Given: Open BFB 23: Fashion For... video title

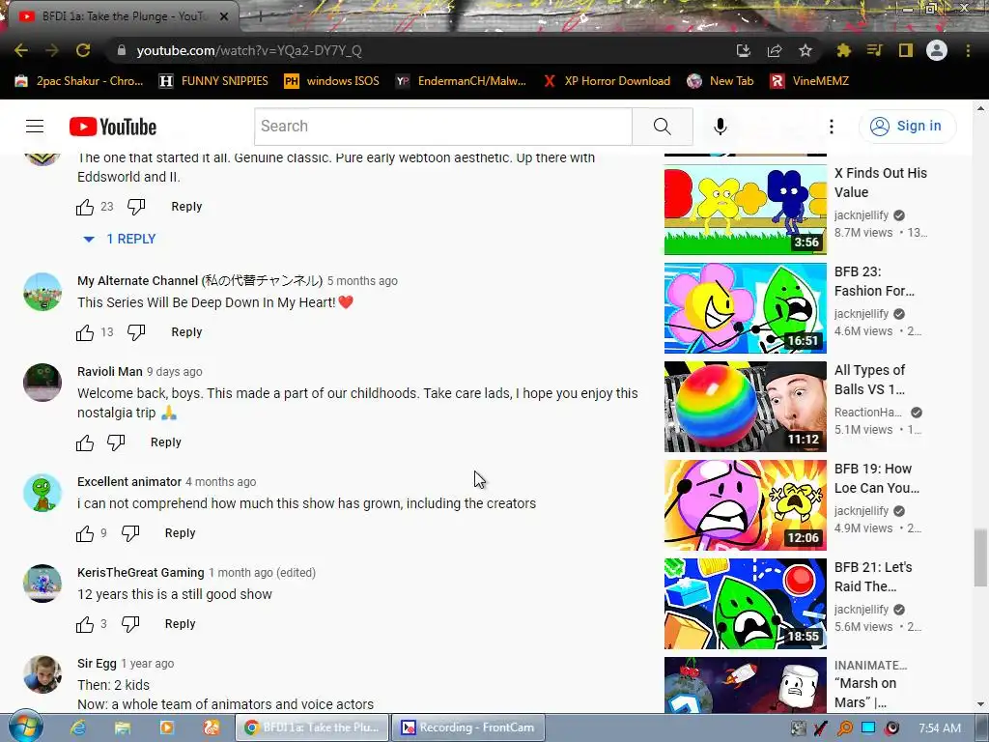Looking at the screenshot, I should pos(874,281).
